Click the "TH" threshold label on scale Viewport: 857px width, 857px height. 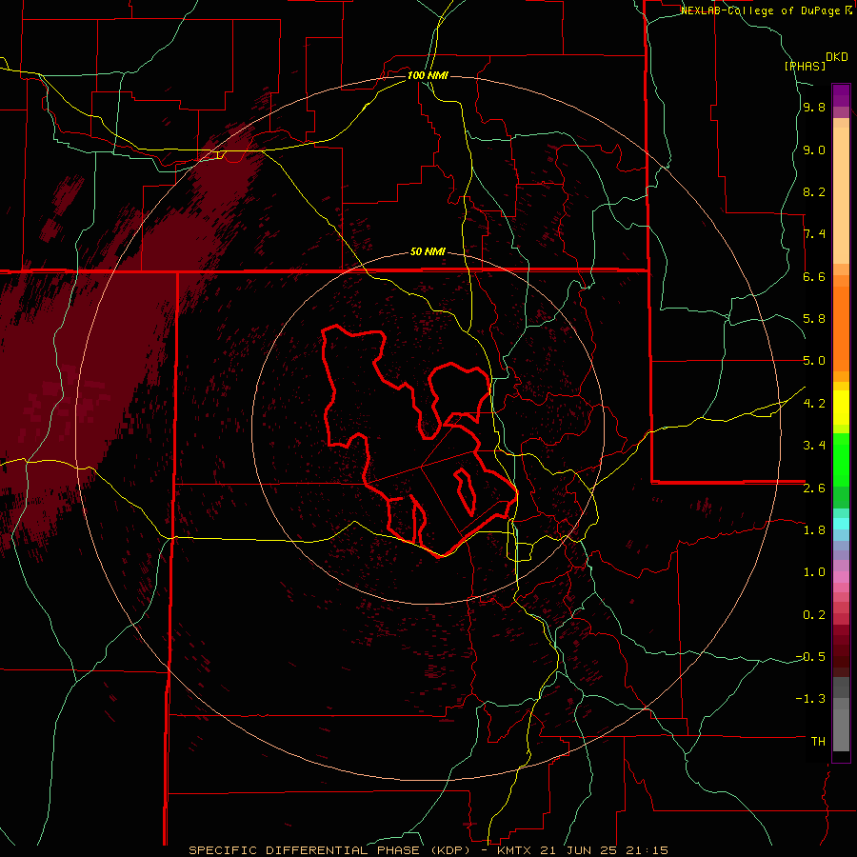[x=818, y=742]
